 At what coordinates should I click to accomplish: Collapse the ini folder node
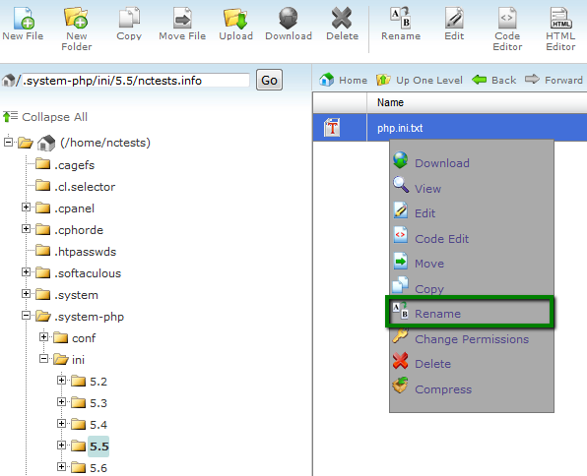[x=43, y=359]
